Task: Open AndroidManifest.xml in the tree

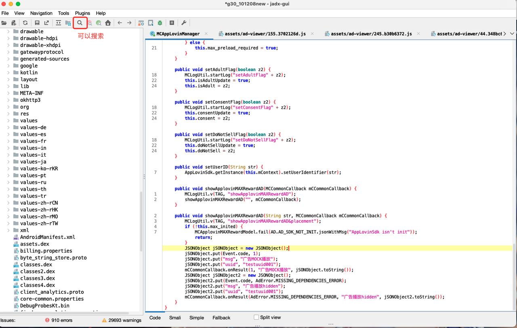Action: 48,237
